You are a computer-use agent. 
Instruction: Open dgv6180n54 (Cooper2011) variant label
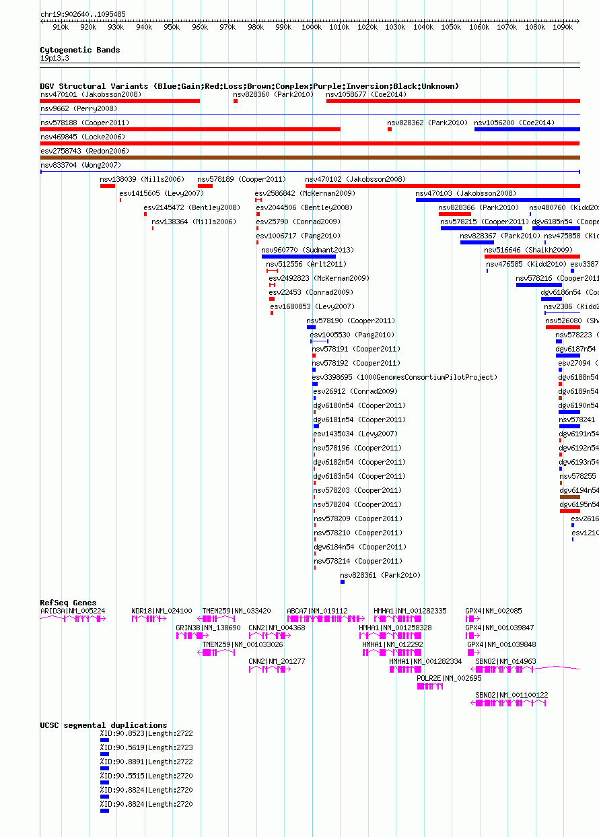(x=360, y=405)
